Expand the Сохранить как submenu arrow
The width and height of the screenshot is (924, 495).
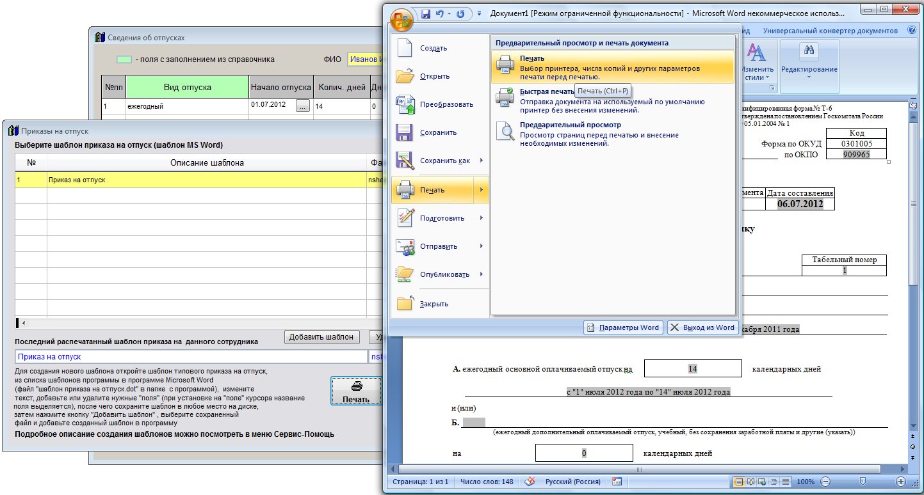click(481, 161)
